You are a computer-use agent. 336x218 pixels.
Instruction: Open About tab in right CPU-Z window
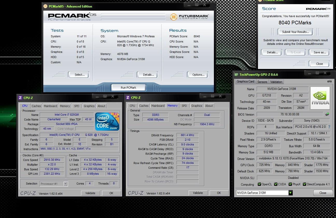(x=209, y=106)
